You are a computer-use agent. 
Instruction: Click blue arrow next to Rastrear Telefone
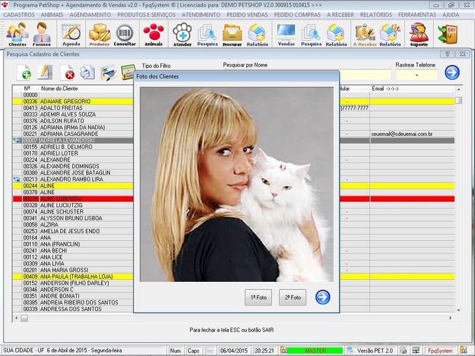(452, 72)
